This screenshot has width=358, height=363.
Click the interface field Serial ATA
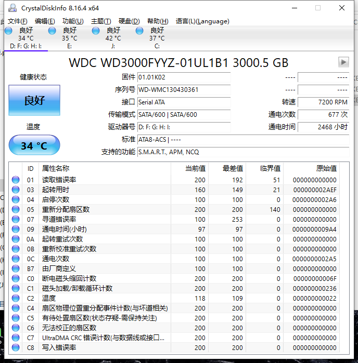coord(184,102)
